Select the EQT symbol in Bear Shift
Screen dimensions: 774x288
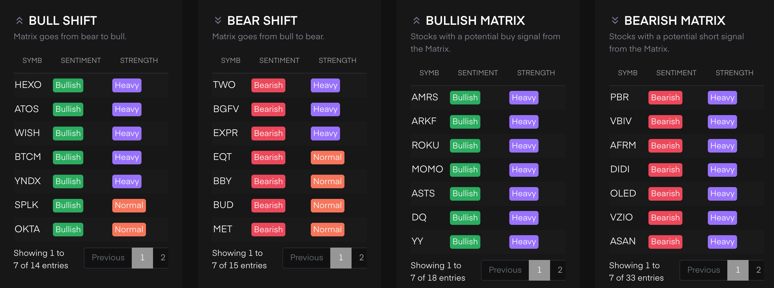click(x=222, y=157)
